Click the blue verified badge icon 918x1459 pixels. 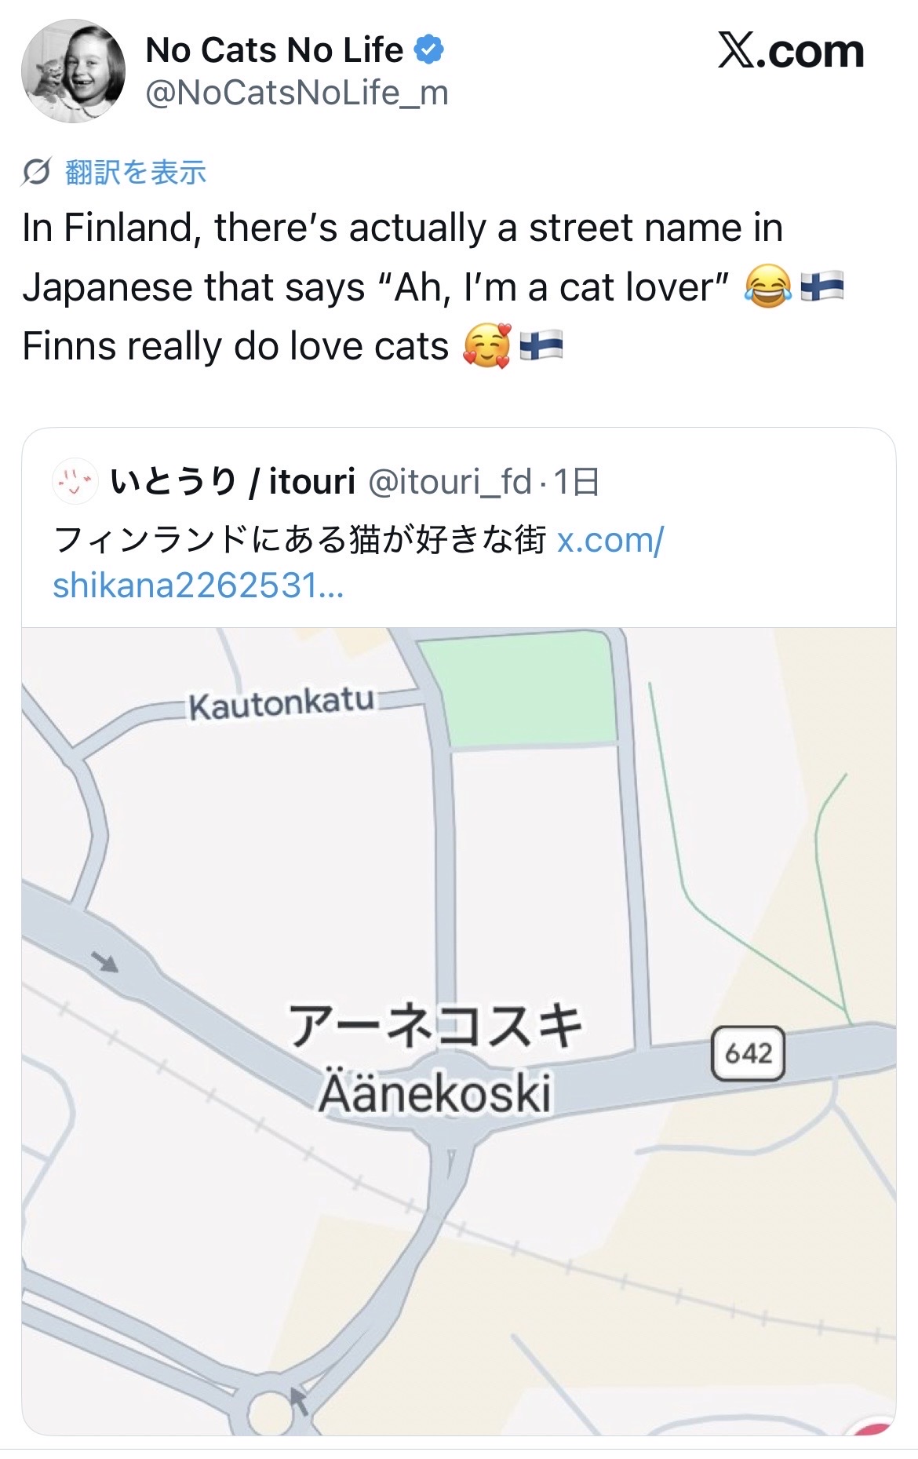click(x=428, y=50)
